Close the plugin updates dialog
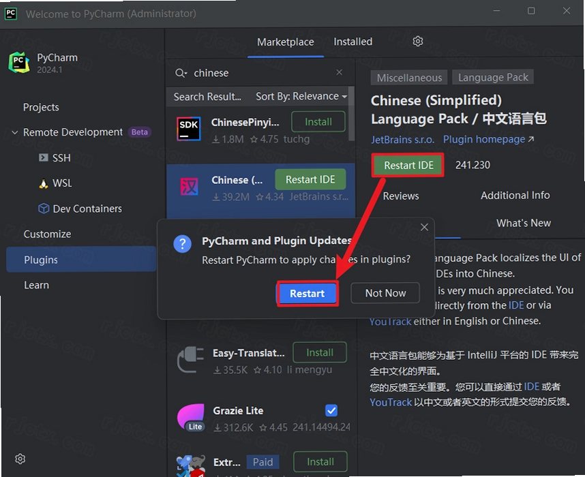 click(x=424, y=227)
